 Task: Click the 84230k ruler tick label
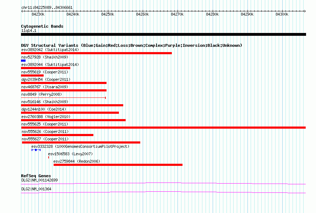38,14
